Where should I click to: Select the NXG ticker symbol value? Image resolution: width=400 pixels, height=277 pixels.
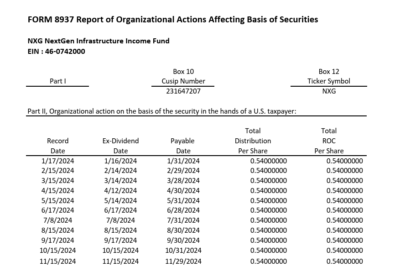(329, 91)
